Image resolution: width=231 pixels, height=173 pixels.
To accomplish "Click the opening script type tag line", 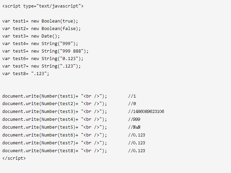I will 43,6.
